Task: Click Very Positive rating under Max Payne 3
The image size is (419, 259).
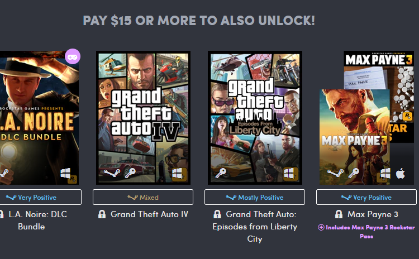Action: coord(366,198)
